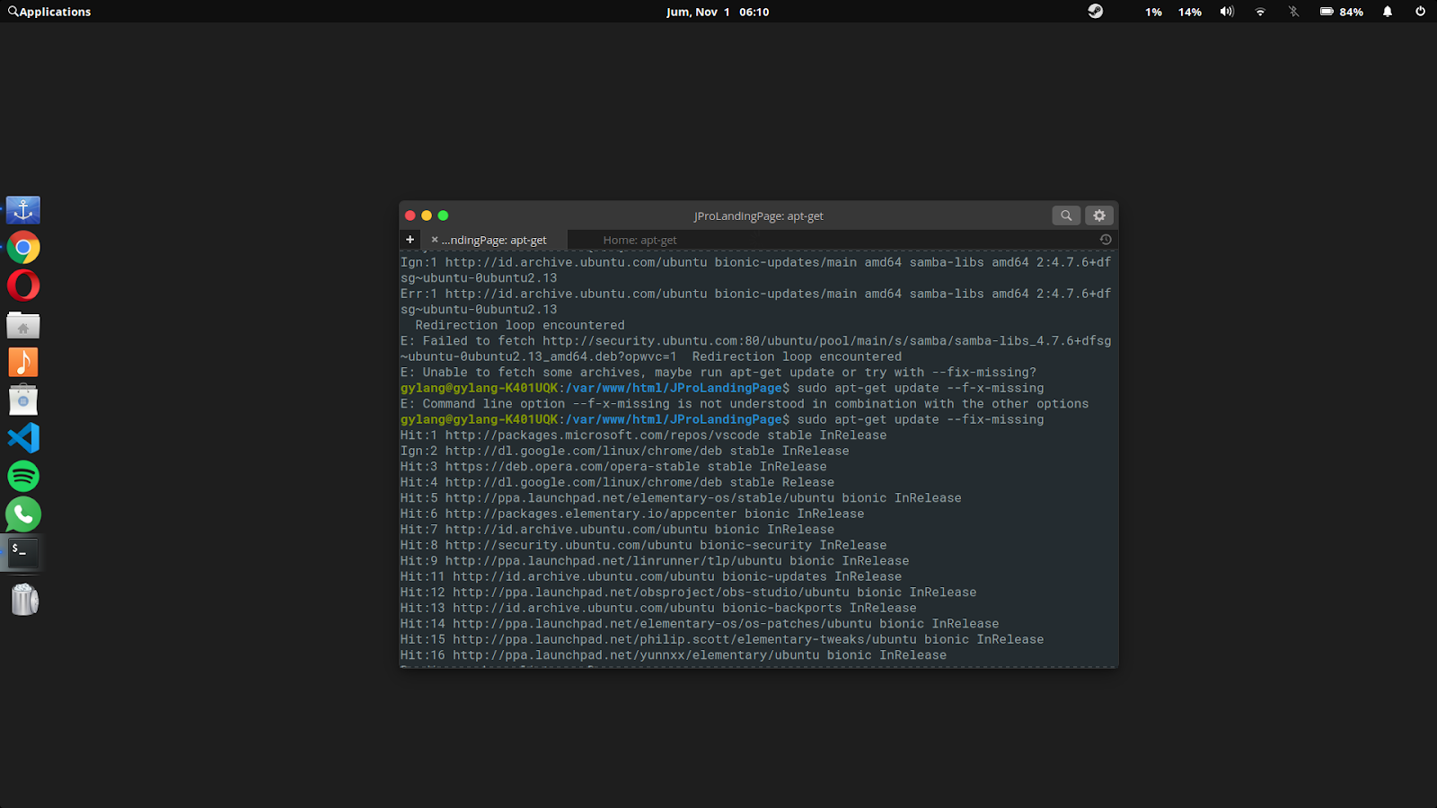The width and height of the screenshot is (1437, 808).
Task: Click the Steam tray icon in top panel
Action: pos(1096,12)
